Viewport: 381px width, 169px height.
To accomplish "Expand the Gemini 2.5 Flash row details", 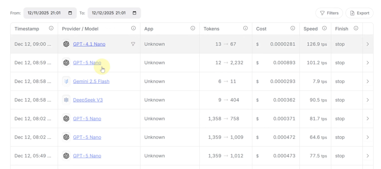I will (x=368, y=82).
